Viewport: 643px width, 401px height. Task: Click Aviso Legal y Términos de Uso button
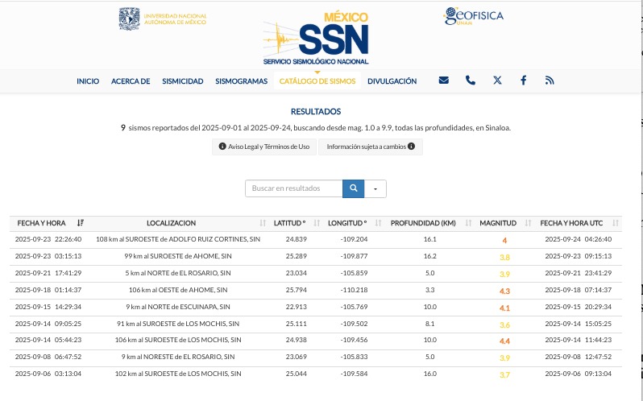point(264,147)
